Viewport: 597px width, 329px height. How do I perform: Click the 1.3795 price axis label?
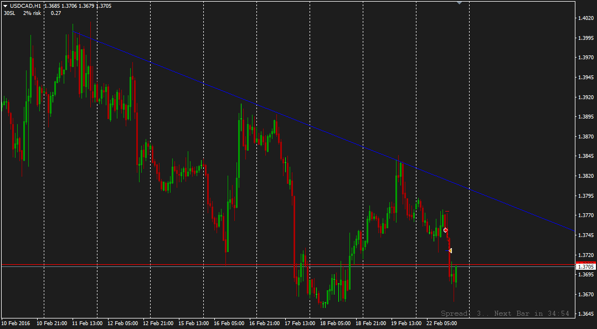[586, 196]
